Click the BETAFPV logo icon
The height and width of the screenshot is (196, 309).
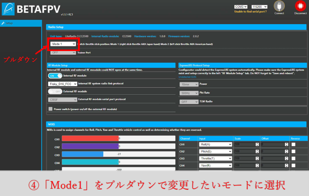coord(8,9)
